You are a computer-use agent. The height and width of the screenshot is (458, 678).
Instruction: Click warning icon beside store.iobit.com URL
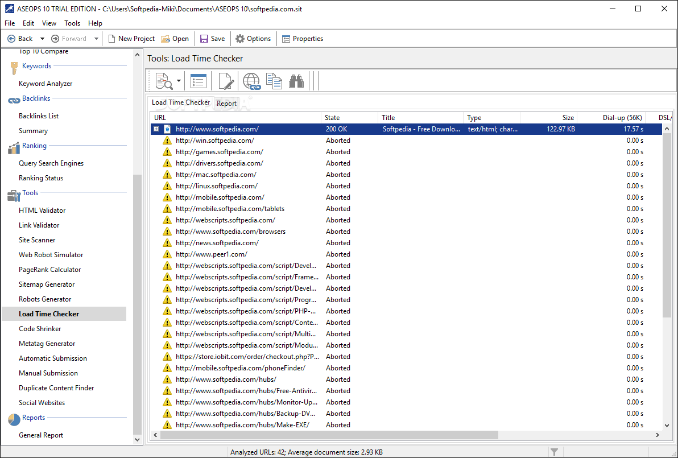coord(167,357)
